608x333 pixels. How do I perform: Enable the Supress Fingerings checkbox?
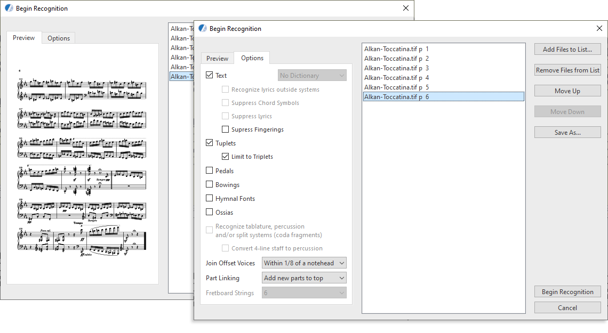pyautogui.click(x=225, y=129)
